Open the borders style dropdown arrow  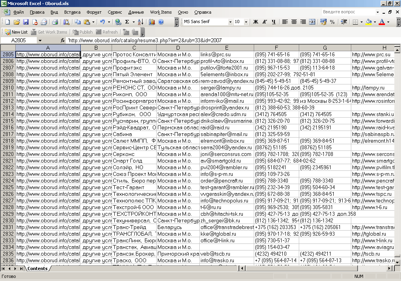[361, 22]
